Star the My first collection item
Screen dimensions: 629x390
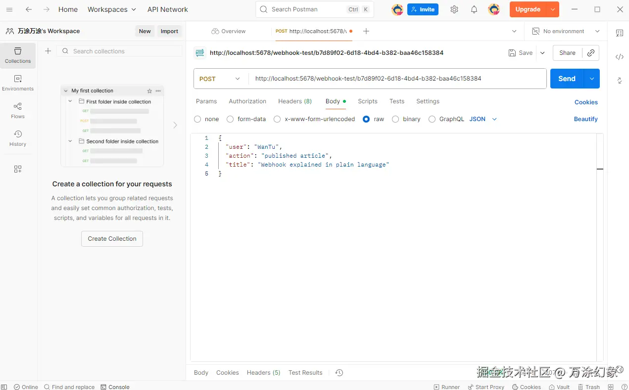coord(149,91)
